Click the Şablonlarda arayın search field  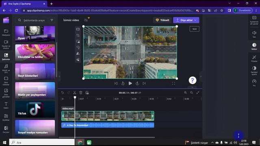(31, 20)
